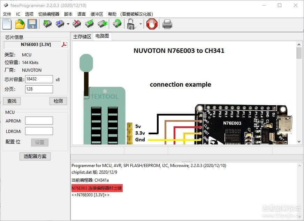304x221 pixels.
Task: Click the log line 当前编程器: CH341a
Action: (90, 180)
